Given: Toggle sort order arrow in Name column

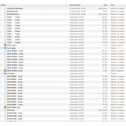Looking at the screenshot, I should tap(66, 5).
